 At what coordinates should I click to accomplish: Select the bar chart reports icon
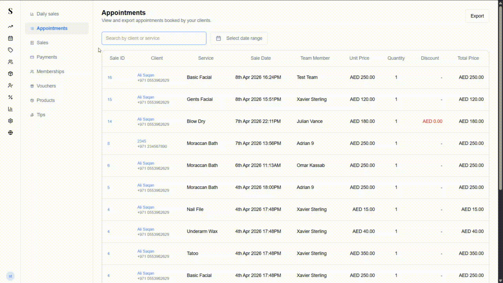tap(10, 109)
